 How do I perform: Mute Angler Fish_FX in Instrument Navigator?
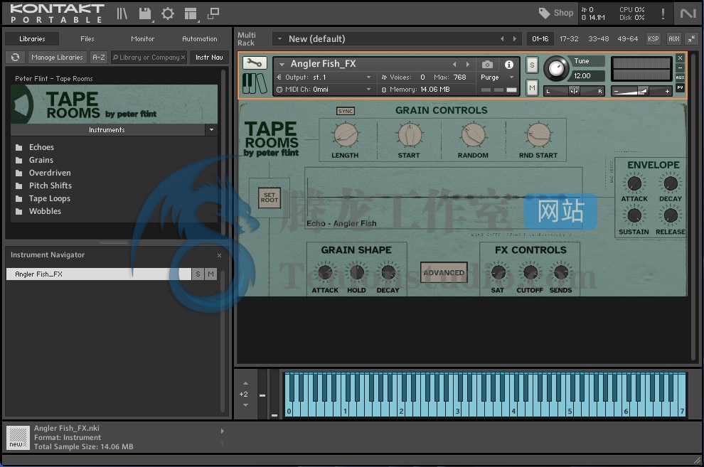pos(210,274)
